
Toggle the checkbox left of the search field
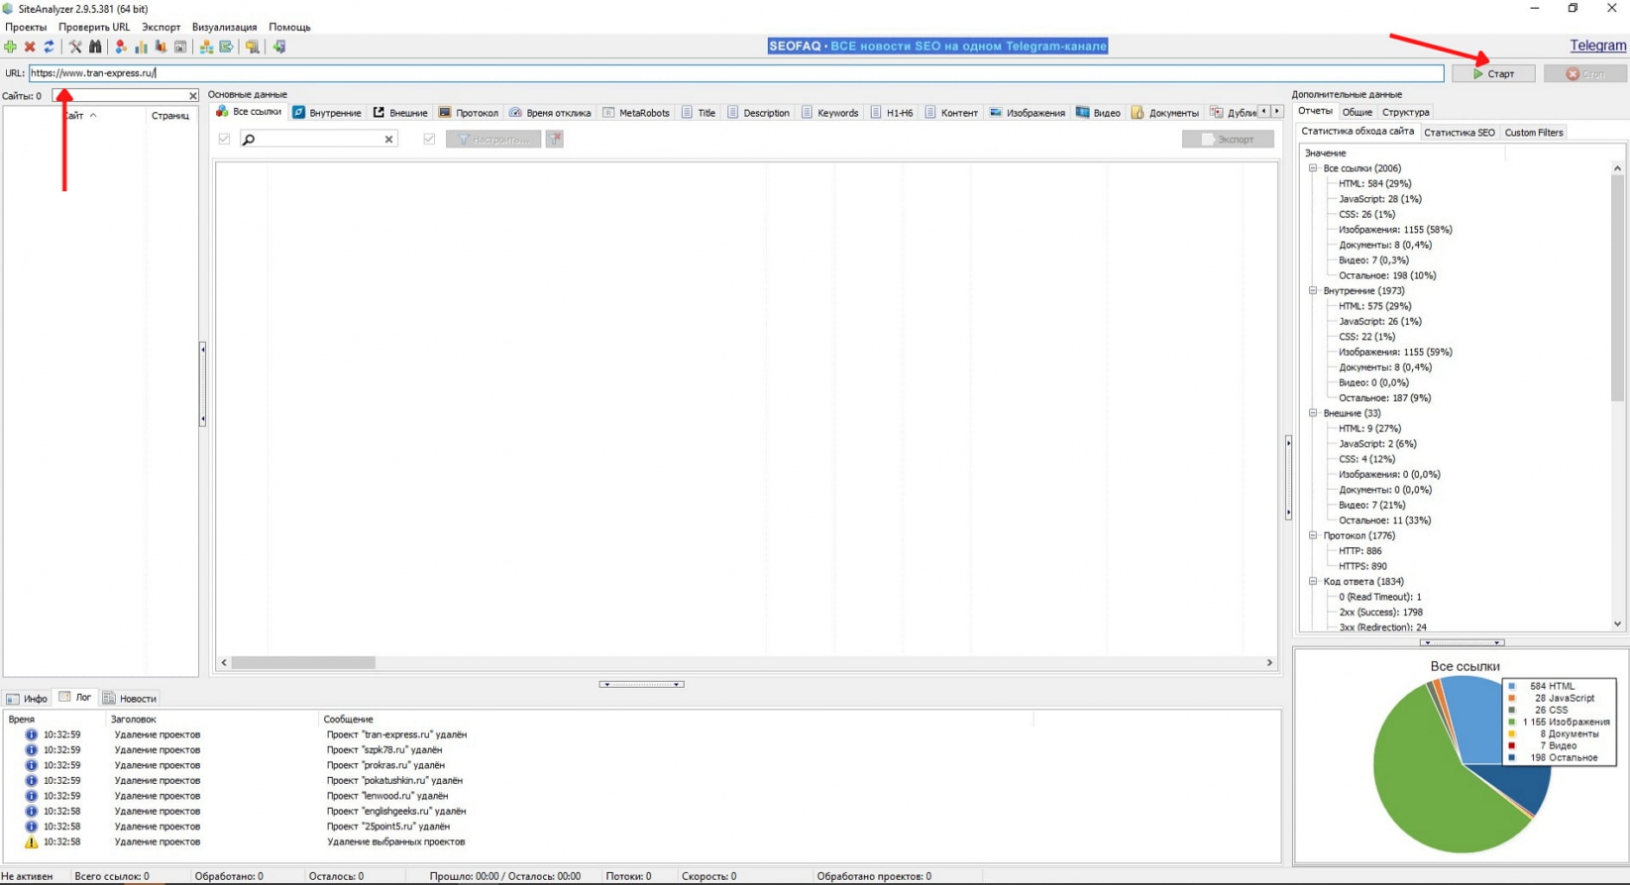point(225,139)
